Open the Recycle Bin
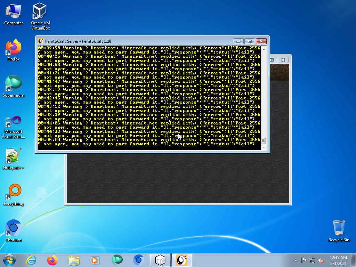The height and width of the screenshot is (267, 356). tap(339, 231)
